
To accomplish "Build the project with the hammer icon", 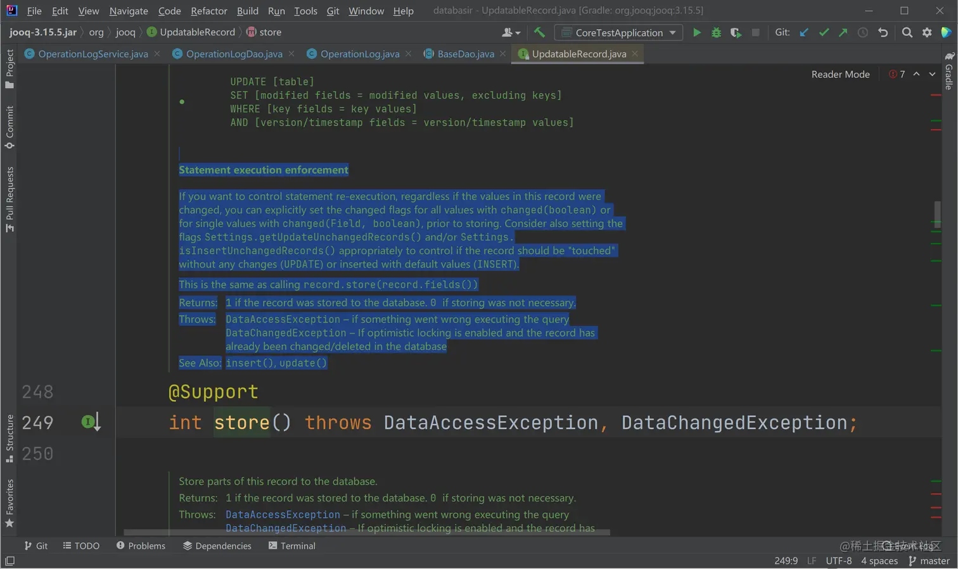I will point(539,32).
